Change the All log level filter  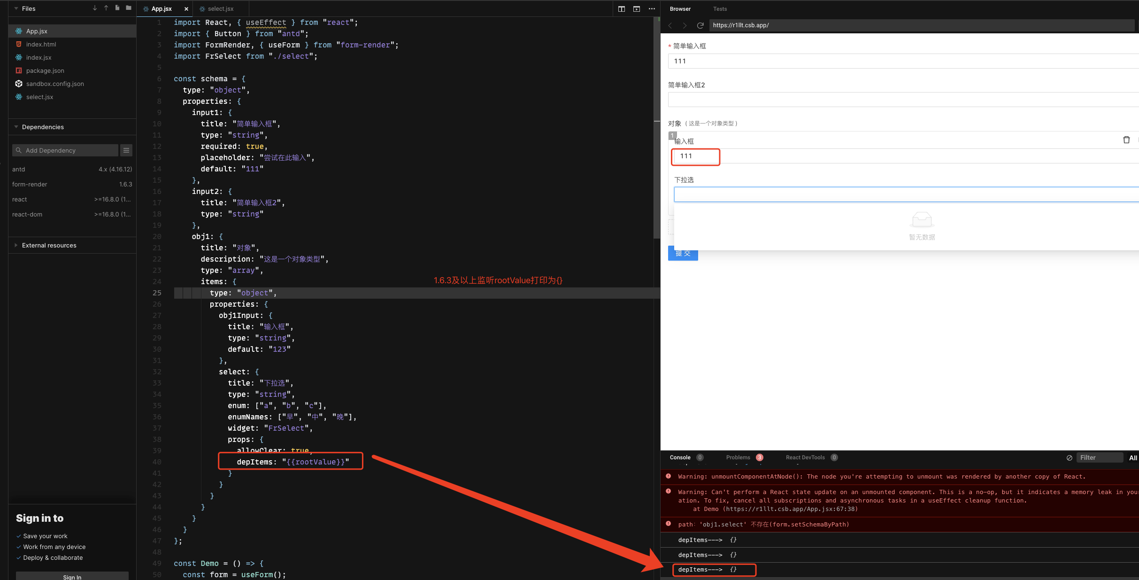1133,457
